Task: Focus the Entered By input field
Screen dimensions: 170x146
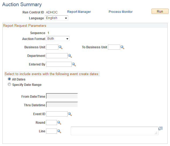Action: (x=59, y=64)
